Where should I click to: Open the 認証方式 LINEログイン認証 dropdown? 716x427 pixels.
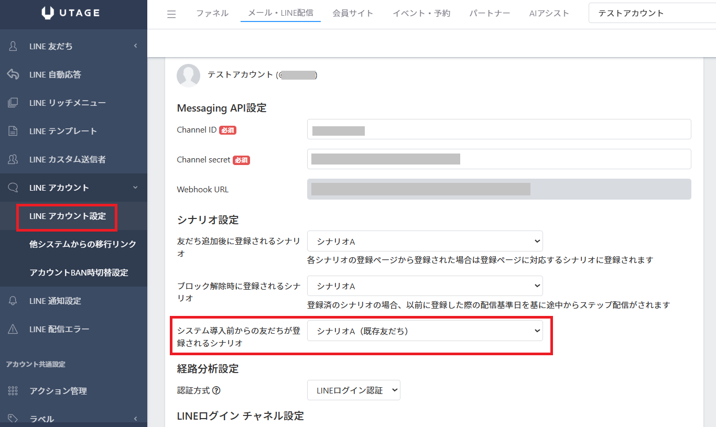point(353,390)
